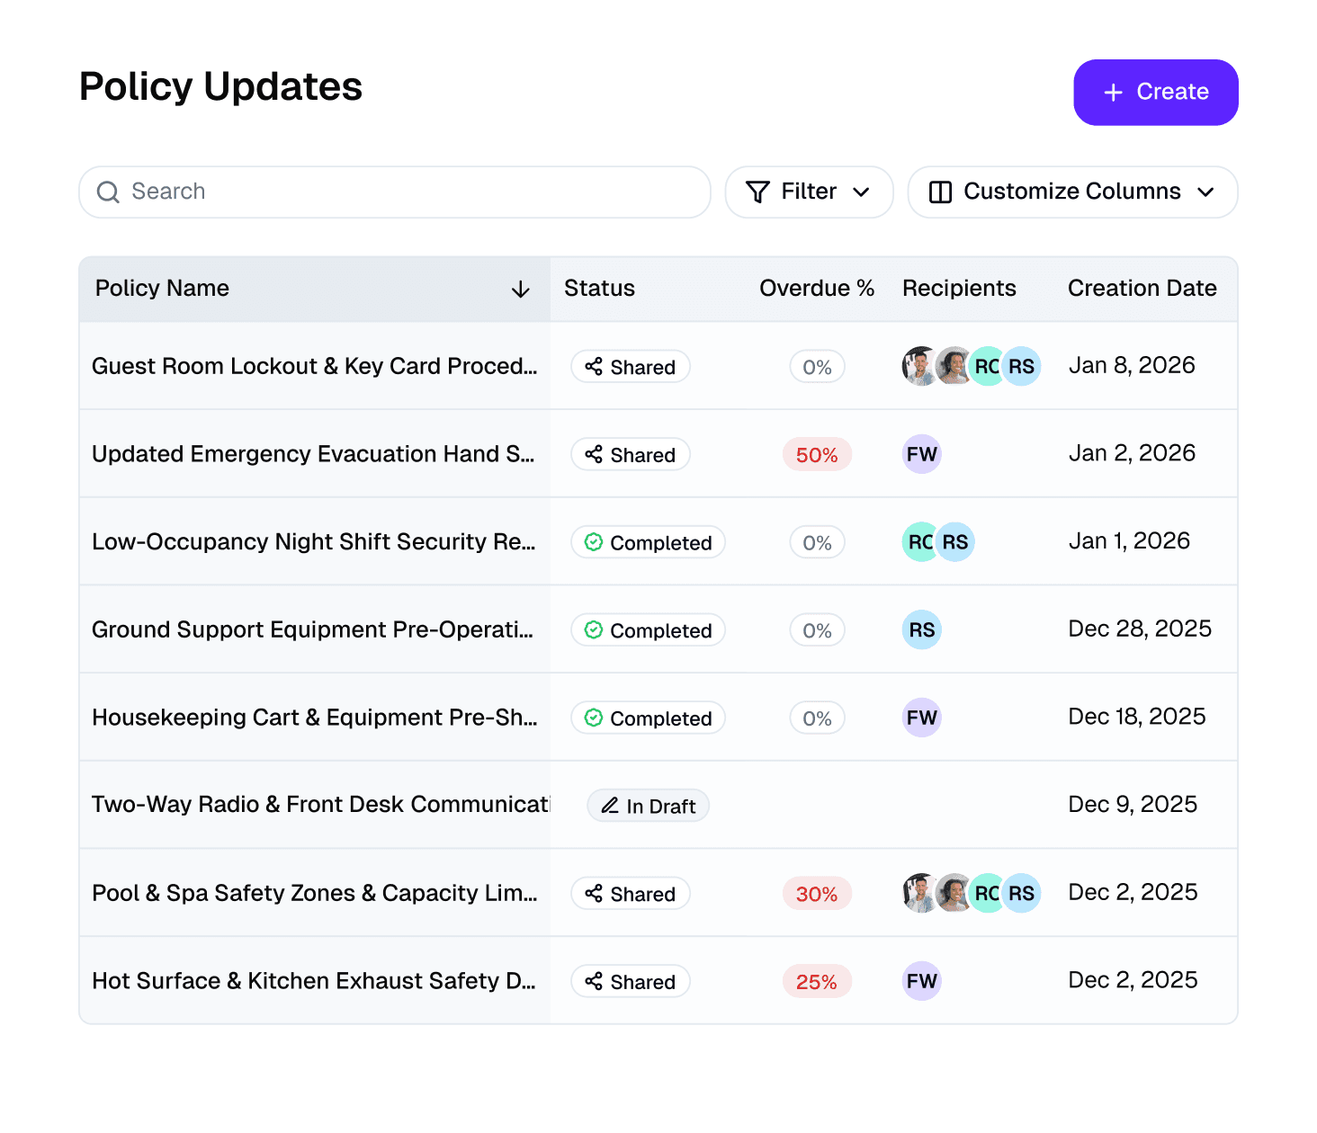Click RS avatar on Ground Support Equipment row

click(x=922, y=629)
